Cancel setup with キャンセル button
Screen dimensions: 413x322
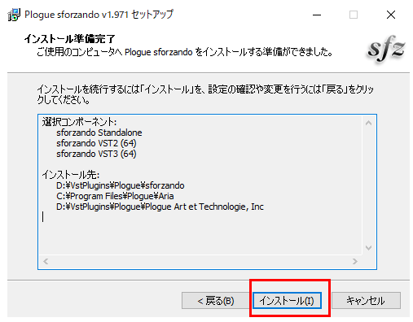pos(366,300)
